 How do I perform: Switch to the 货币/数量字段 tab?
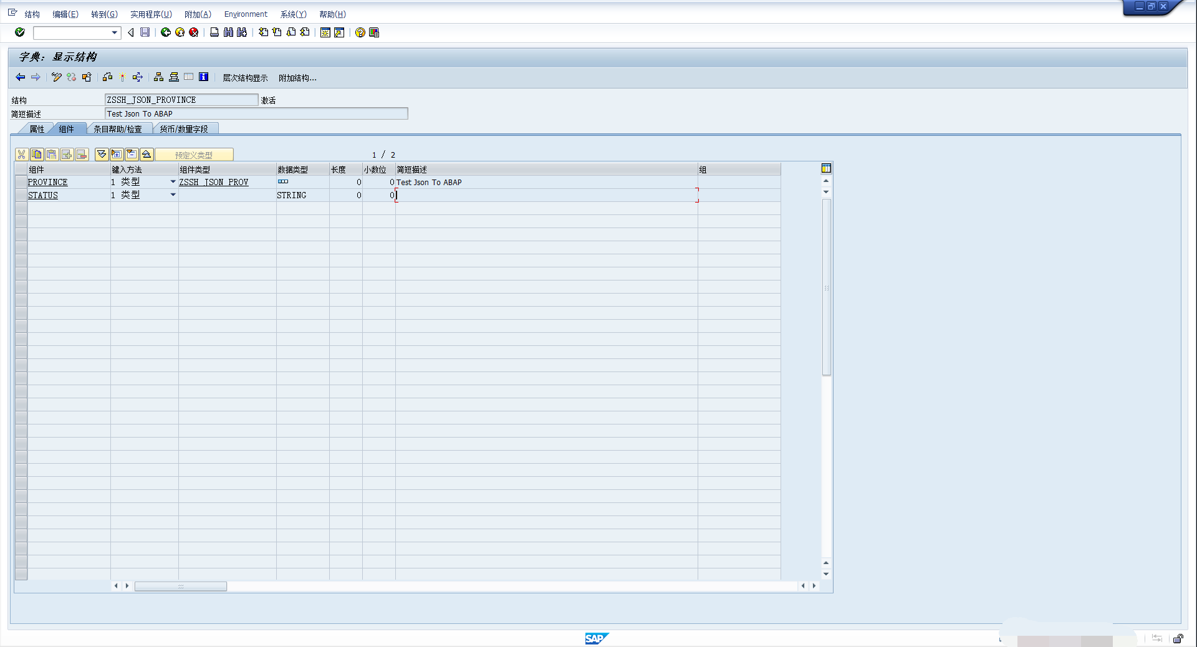pyautogui.click(x=183, y=129)
